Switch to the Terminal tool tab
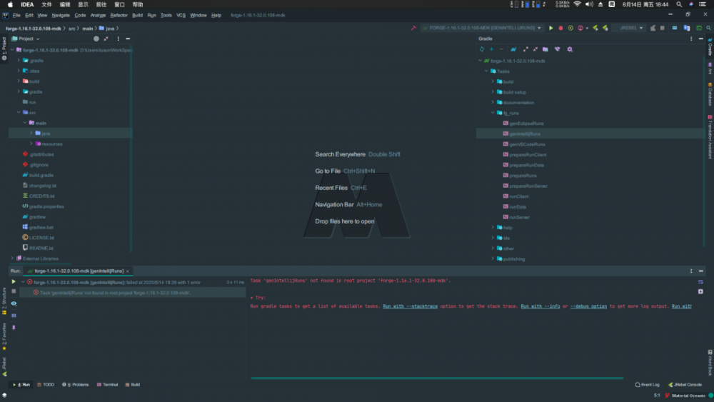Viewport: 714px width, 402px height. tap(107, 384)
